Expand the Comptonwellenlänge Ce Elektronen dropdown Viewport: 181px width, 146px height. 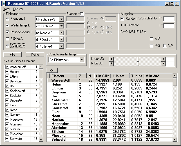pos(82,60)
